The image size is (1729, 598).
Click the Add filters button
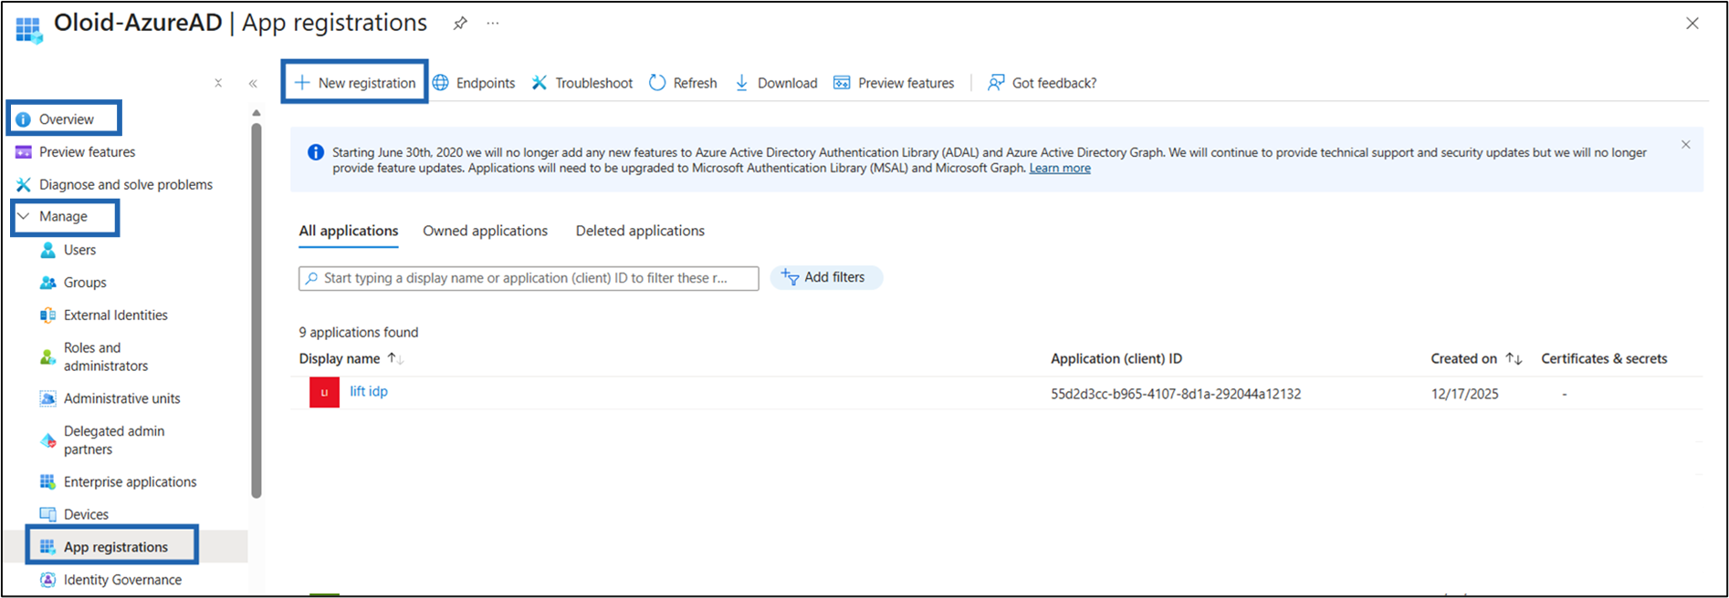tap(826, 277)
